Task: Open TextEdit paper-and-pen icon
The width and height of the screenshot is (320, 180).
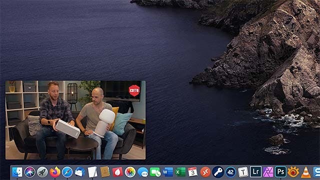Action: click(92, 172)
